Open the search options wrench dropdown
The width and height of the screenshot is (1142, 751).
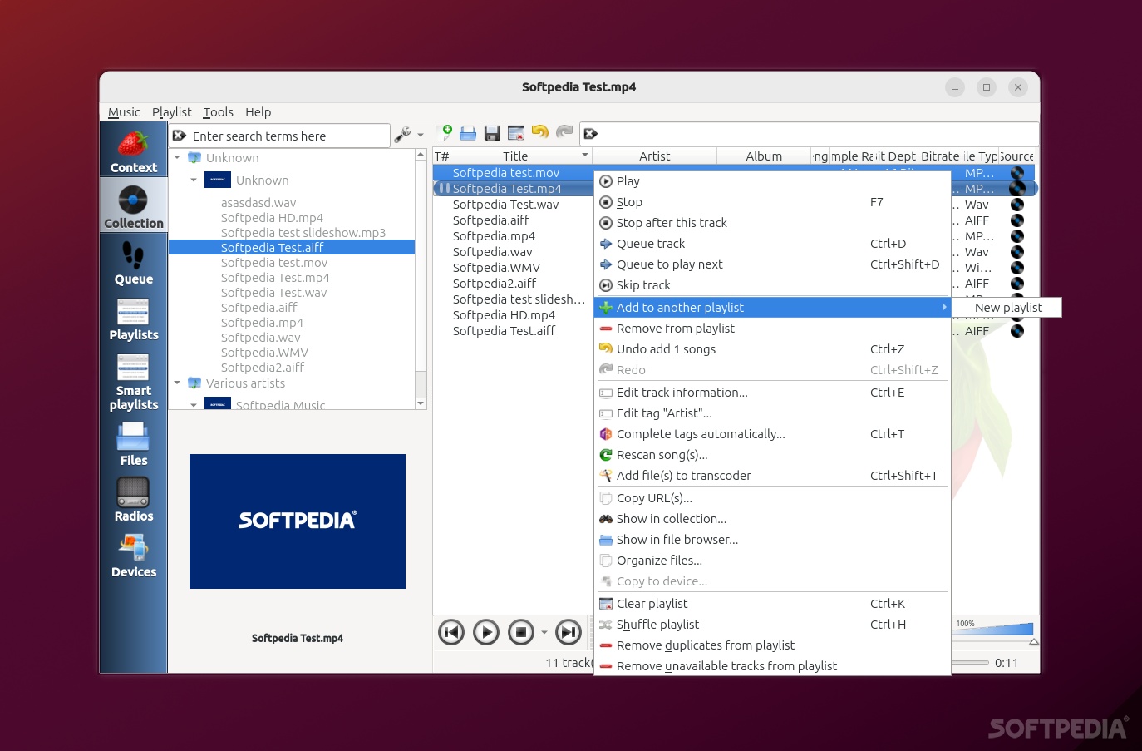click(407, 134)
